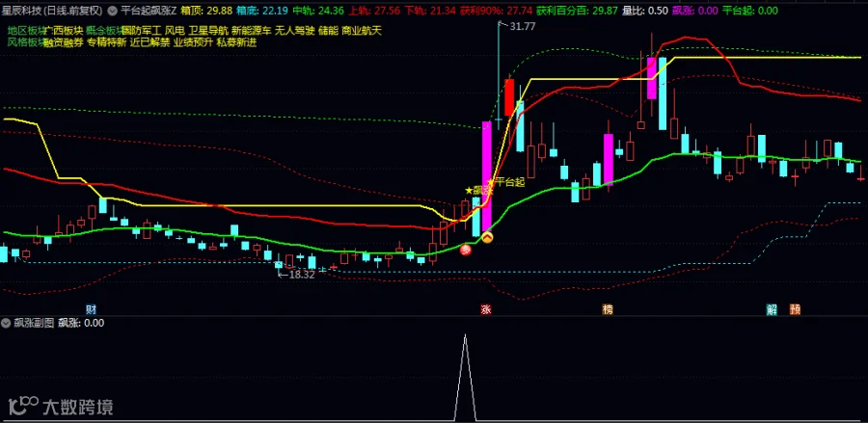
Task: Click the white spike in 飙涨副图
Action: tap(465, 376)
